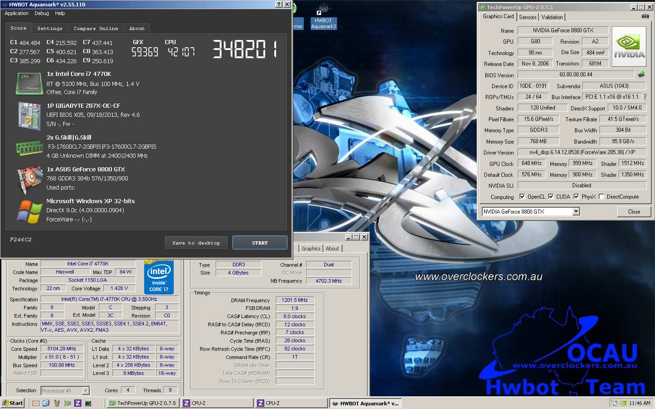Toggle the PhysX checkbox

pyautogui.click(x=576, y=197)
